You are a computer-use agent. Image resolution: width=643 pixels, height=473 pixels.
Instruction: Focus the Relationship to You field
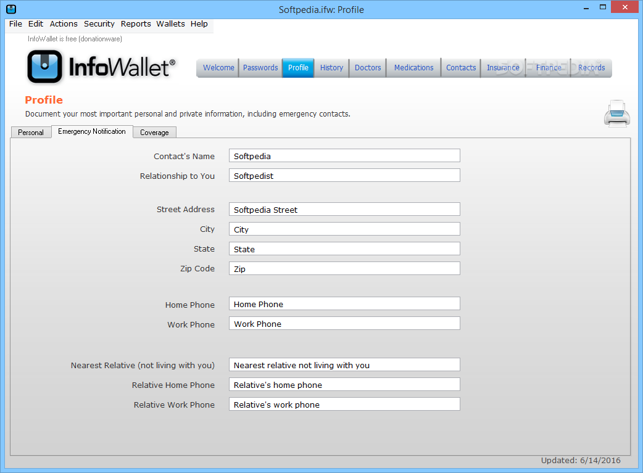tap(344, 175)
